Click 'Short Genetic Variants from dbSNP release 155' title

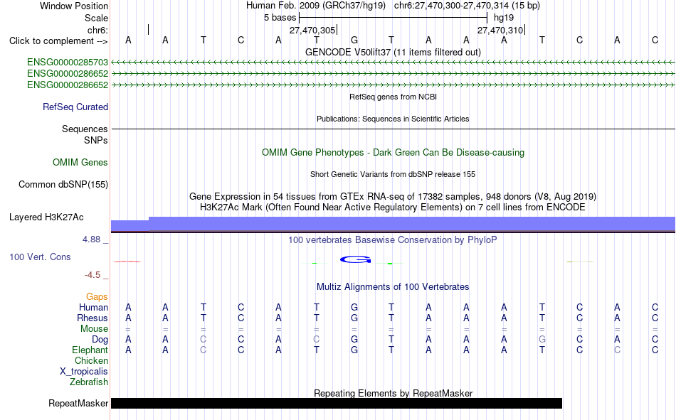[x=393, y=174]
